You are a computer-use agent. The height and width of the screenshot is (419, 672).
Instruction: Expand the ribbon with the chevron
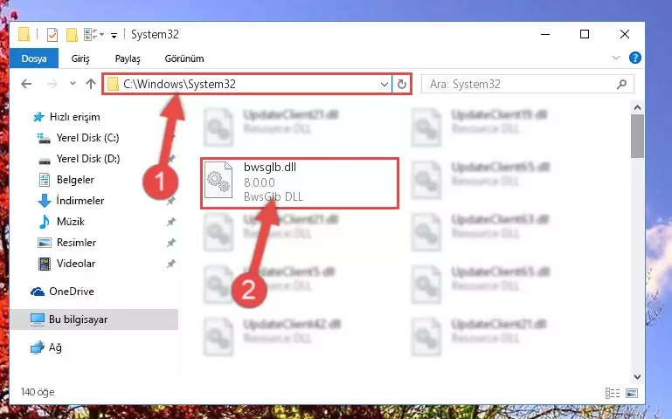616,58
